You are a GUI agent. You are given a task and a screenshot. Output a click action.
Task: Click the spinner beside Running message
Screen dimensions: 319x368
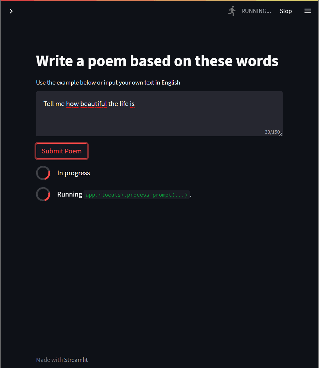click(x=43, y=194)
